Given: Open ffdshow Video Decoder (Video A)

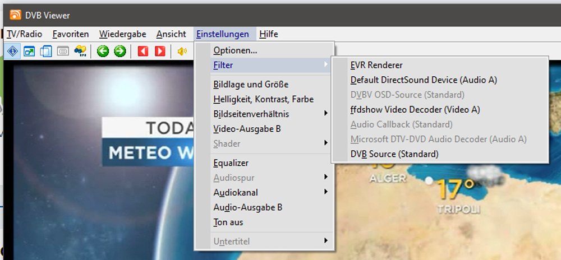Looking at the screenshot, I should (440, 110).
